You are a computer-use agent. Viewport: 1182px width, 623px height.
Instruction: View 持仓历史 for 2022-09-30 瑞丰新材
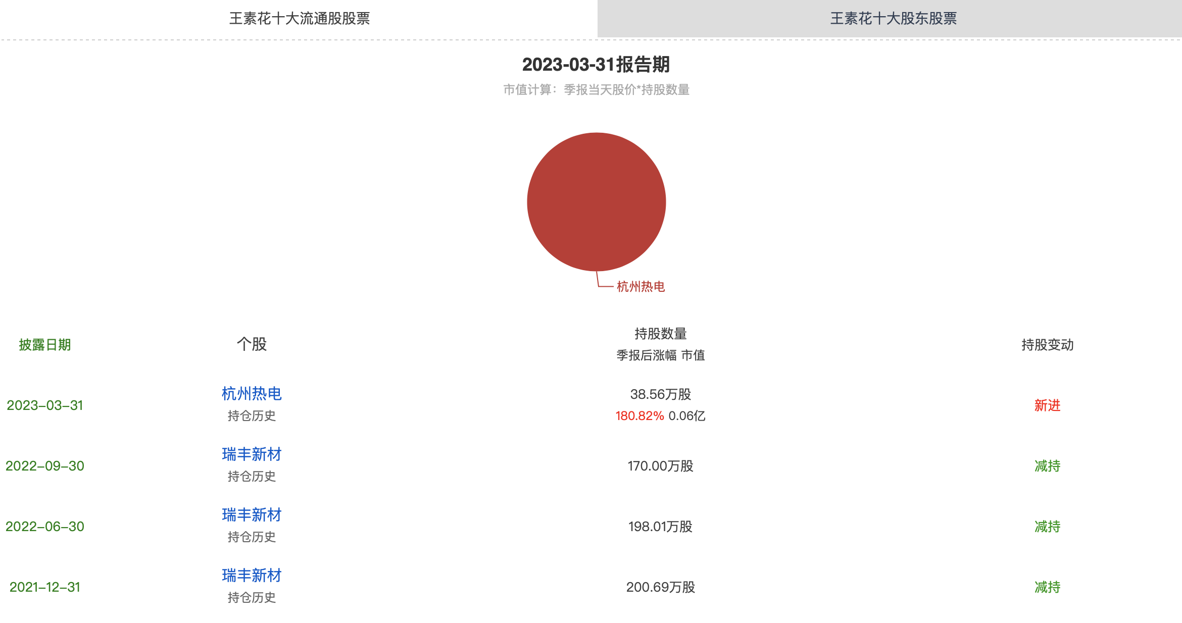coord(252,477)
